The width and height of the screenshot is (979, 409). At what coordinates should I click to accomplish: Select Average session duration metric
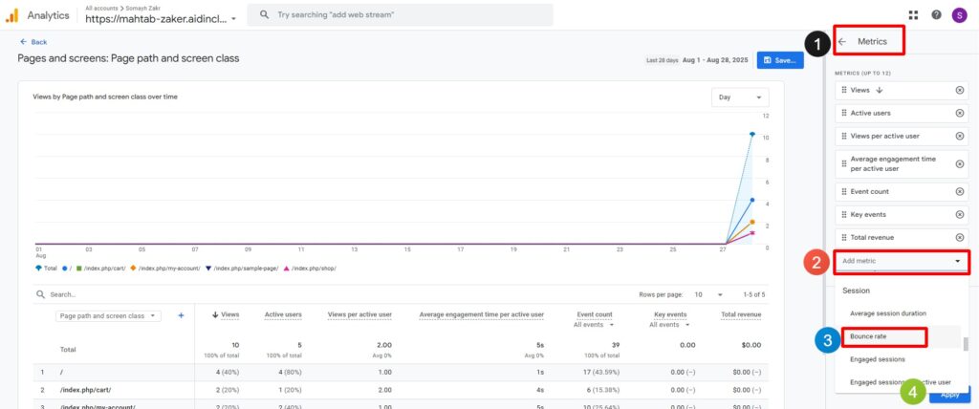coord(888,313)
